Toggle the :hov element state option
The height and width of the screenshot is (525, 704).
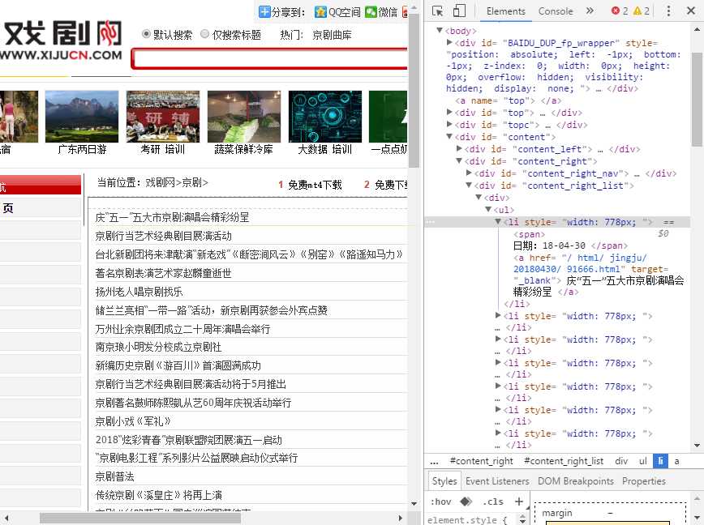coord(440,502)
